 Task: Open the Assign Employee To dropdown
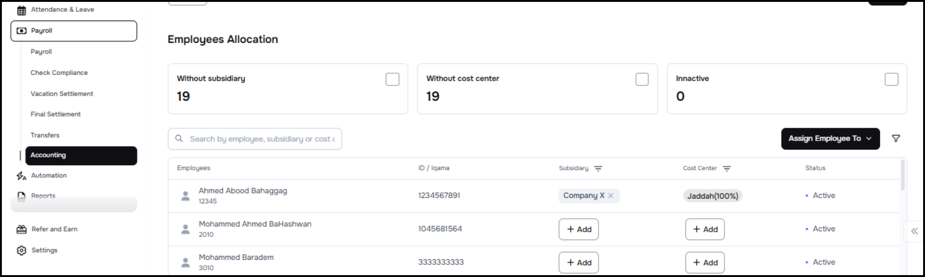coord(830,138)
